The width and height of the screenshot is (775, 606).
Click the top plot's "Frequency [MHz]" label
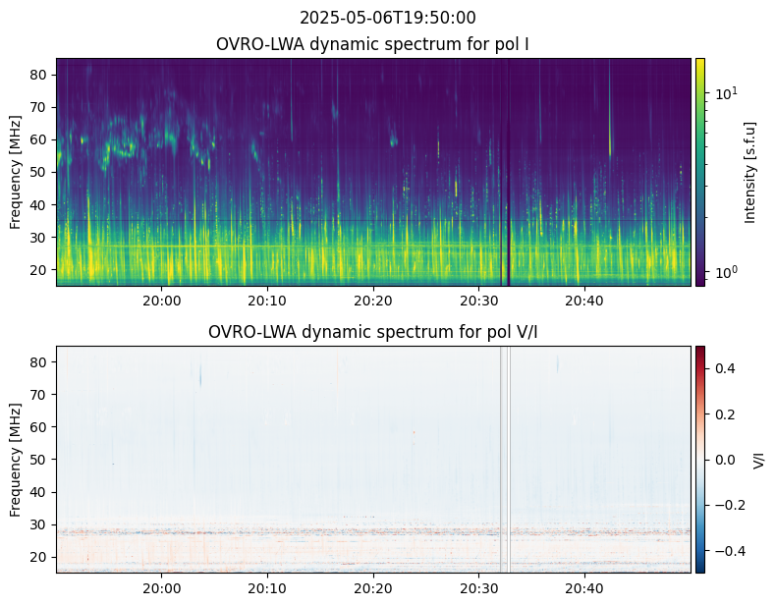click(x=17, y=172)
